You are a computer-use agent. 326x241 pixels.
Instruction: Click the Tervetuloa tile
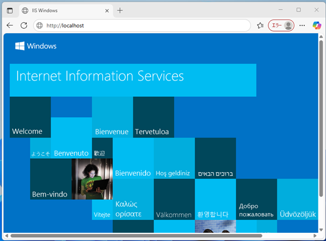click(154, 117)
